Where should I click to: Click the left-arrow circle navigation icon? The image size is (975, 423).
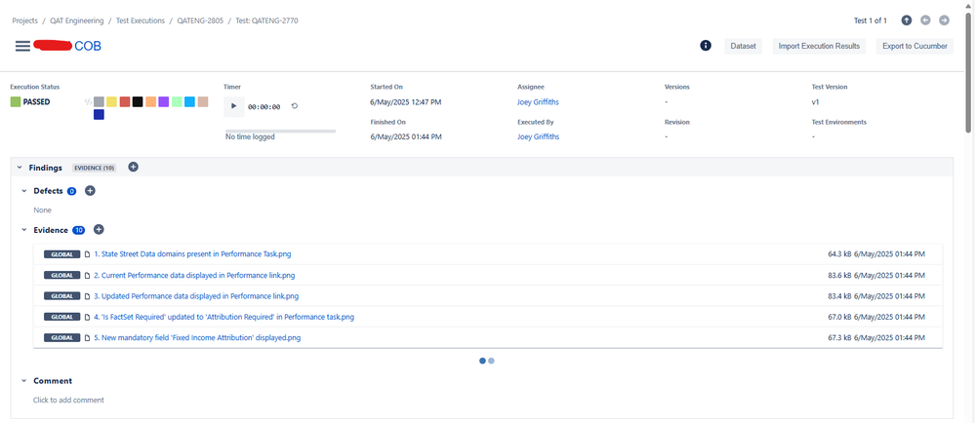tap(925, 20)
